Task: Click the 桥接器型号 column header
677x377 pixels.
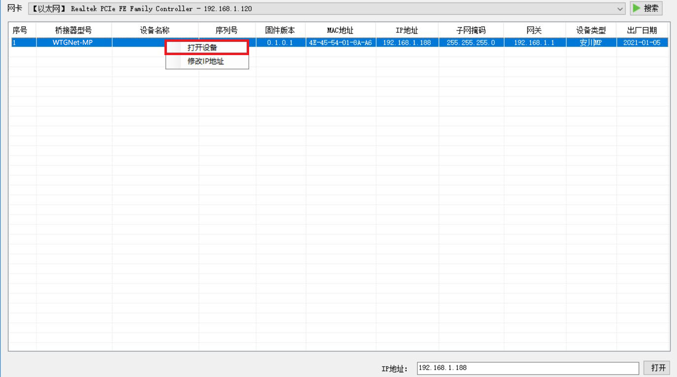Action: 74,30
